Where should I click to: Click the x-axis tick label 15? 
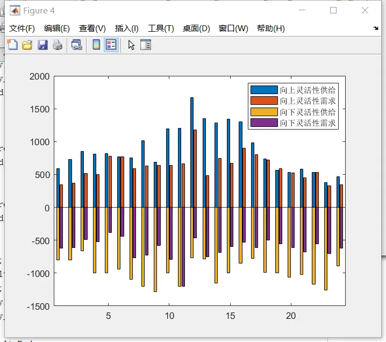click(230, 316)
